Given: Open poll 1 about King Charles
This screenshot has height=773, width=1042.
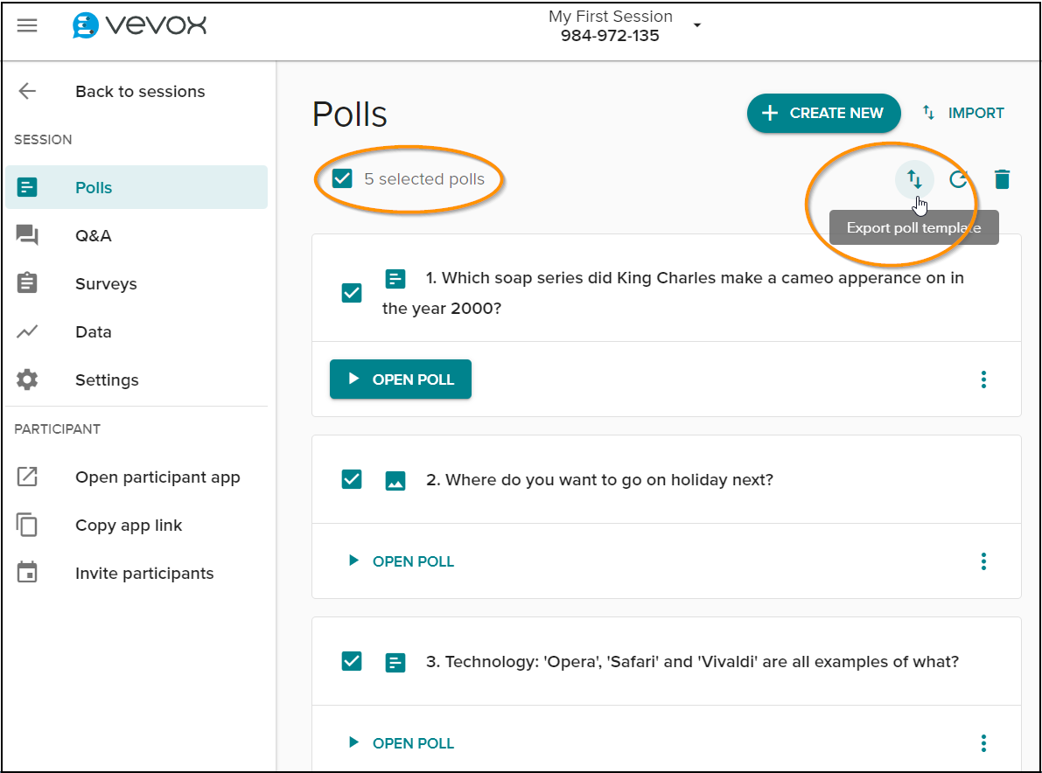Looking at the screenshot, I should point(400,379).
